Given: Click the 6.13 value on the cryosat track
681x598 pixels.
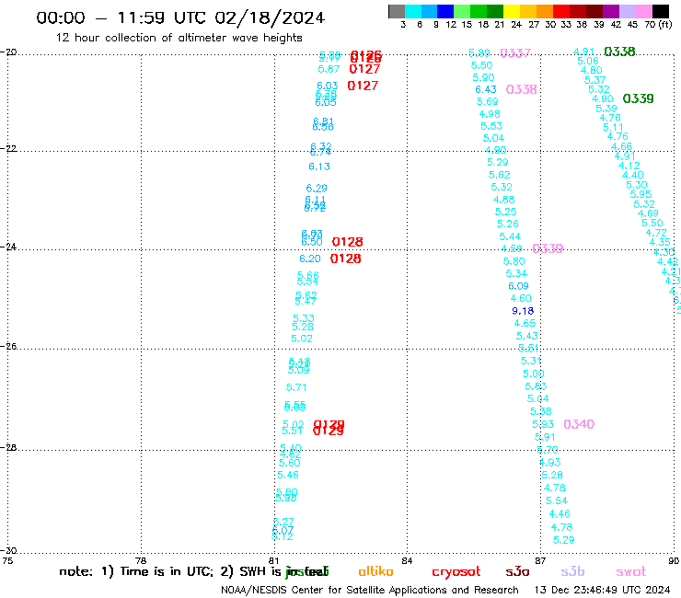Looking at the screenshot, I should click(319, 167).
